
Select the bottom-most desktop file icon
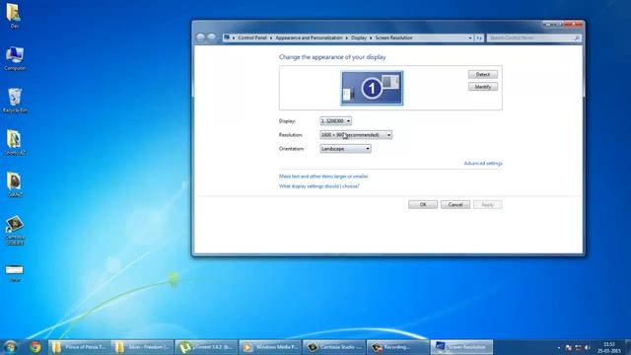15,272
